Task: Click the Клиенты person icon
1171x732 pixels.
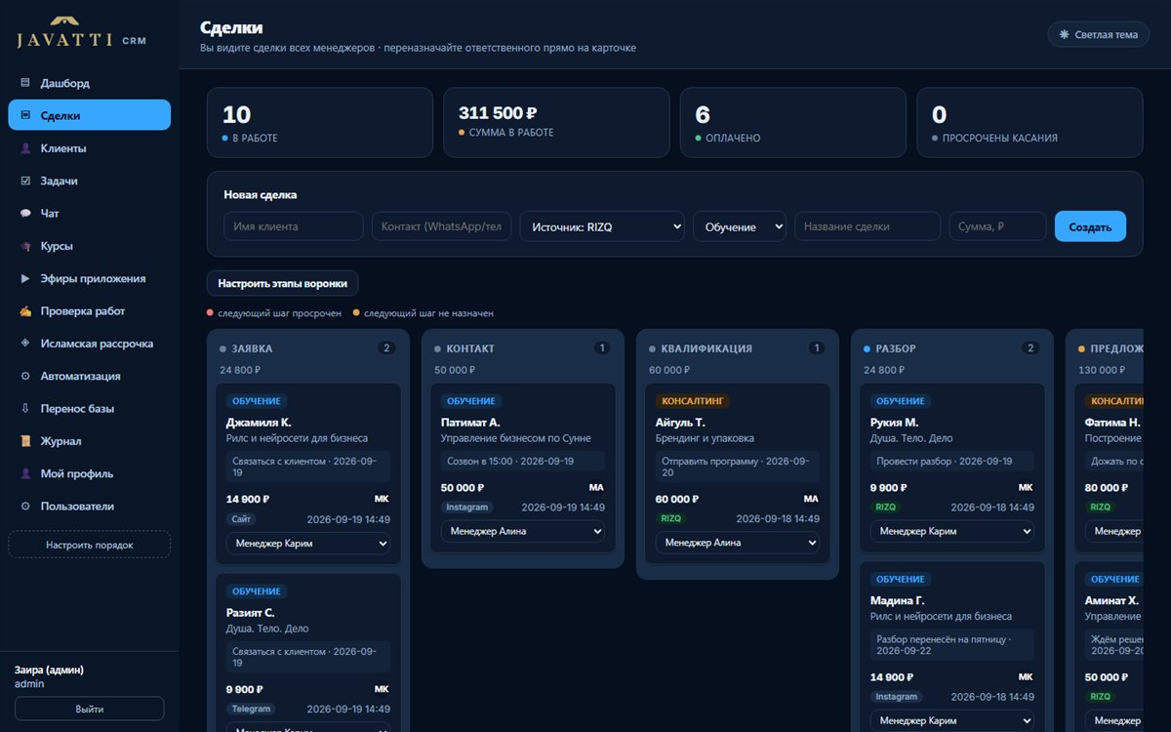Action: 25,148
